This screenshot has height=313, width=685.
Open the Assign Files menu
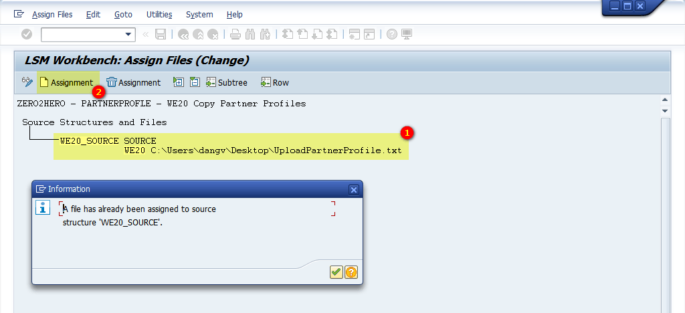click(52, 14)
